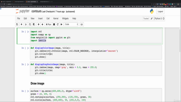The height and width of the screenshot is (102, 181).
Task: Click inside the displayGrayScaleImage code cell
Action: tap(96, 69)
